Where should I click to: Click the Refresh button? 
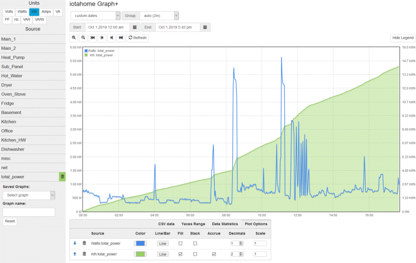click(137, 38)
